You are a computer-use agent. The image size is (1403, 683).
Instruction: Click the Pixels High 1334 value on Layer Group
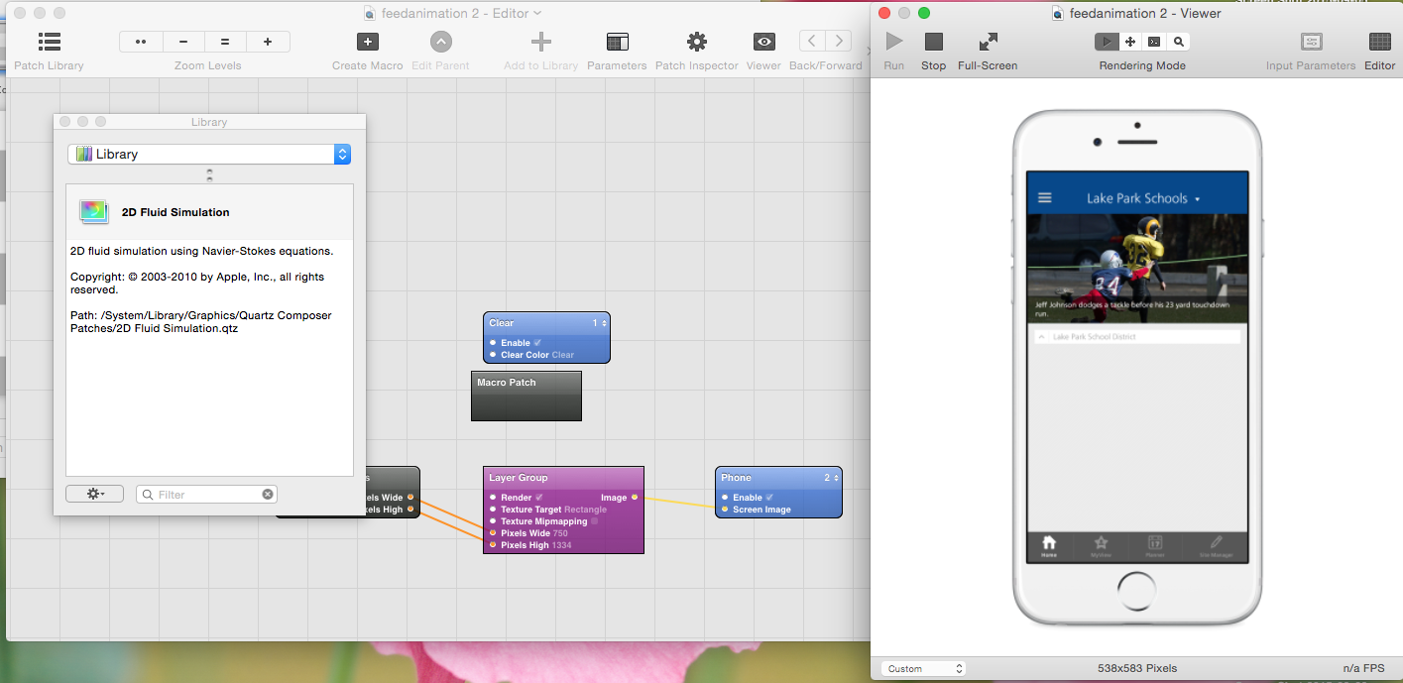561,545
